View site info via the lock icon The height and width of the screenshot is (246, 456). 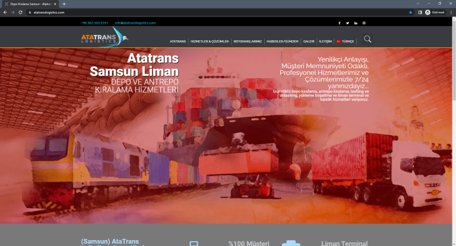(30, 12)
